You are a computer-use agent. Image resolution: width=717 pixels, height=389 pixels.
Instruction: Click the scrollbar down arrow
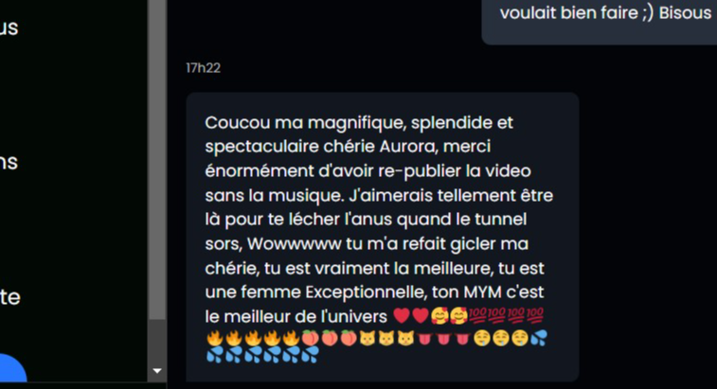[157, 371]
